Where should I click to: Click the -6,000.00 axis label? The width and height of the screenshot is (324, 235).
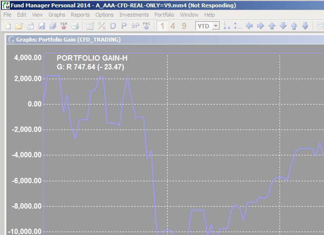[x=27, y=181]
